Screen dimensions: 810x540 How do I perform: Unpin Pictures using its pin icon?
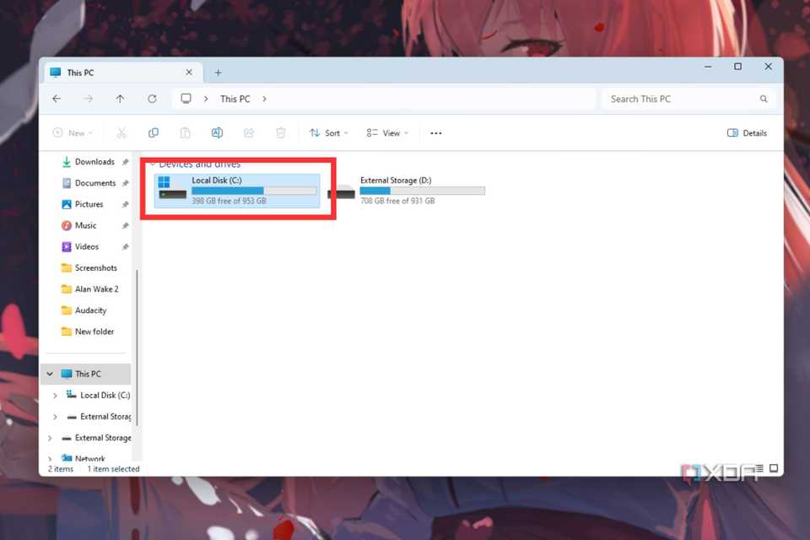pyautogui.click(x=125, y=204)
